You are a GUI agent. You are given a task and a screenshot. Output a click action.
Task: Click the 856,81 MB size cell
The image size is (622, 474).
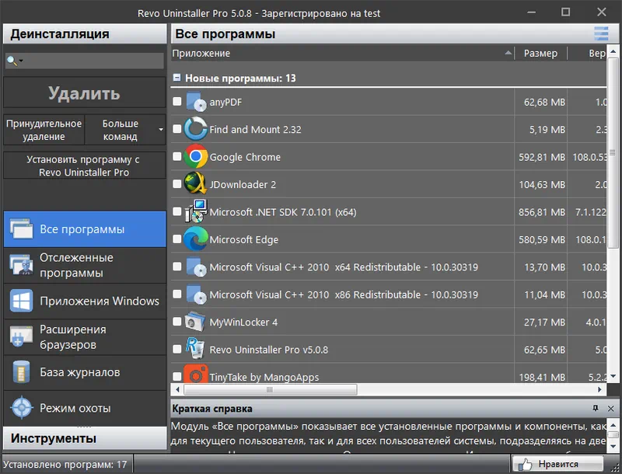coord(541,212)
